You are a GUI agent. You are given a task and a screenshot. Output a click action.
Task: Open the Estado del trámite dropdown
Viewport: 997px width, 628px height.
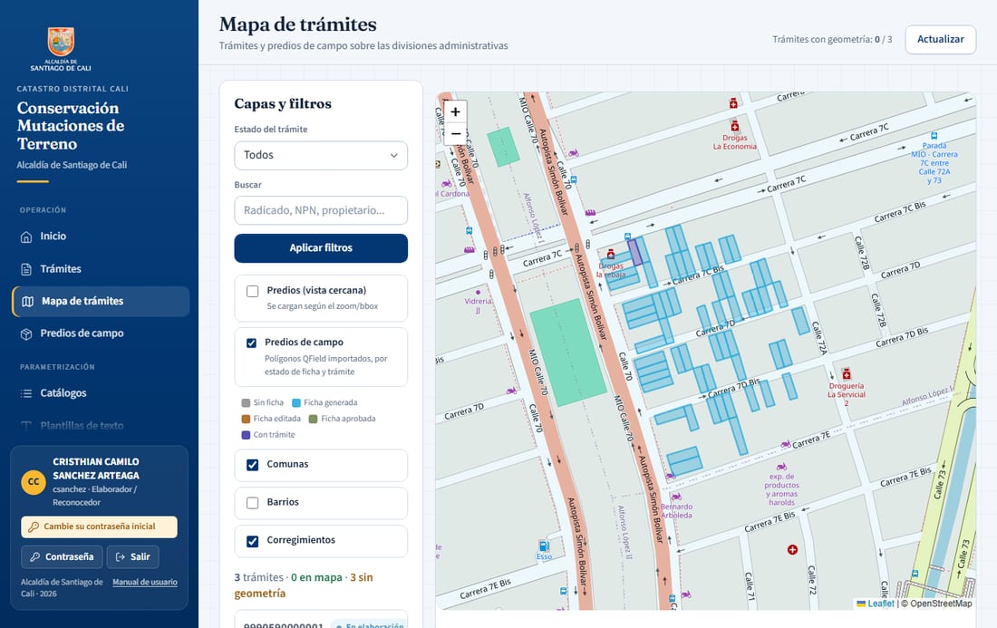point(321,156)
